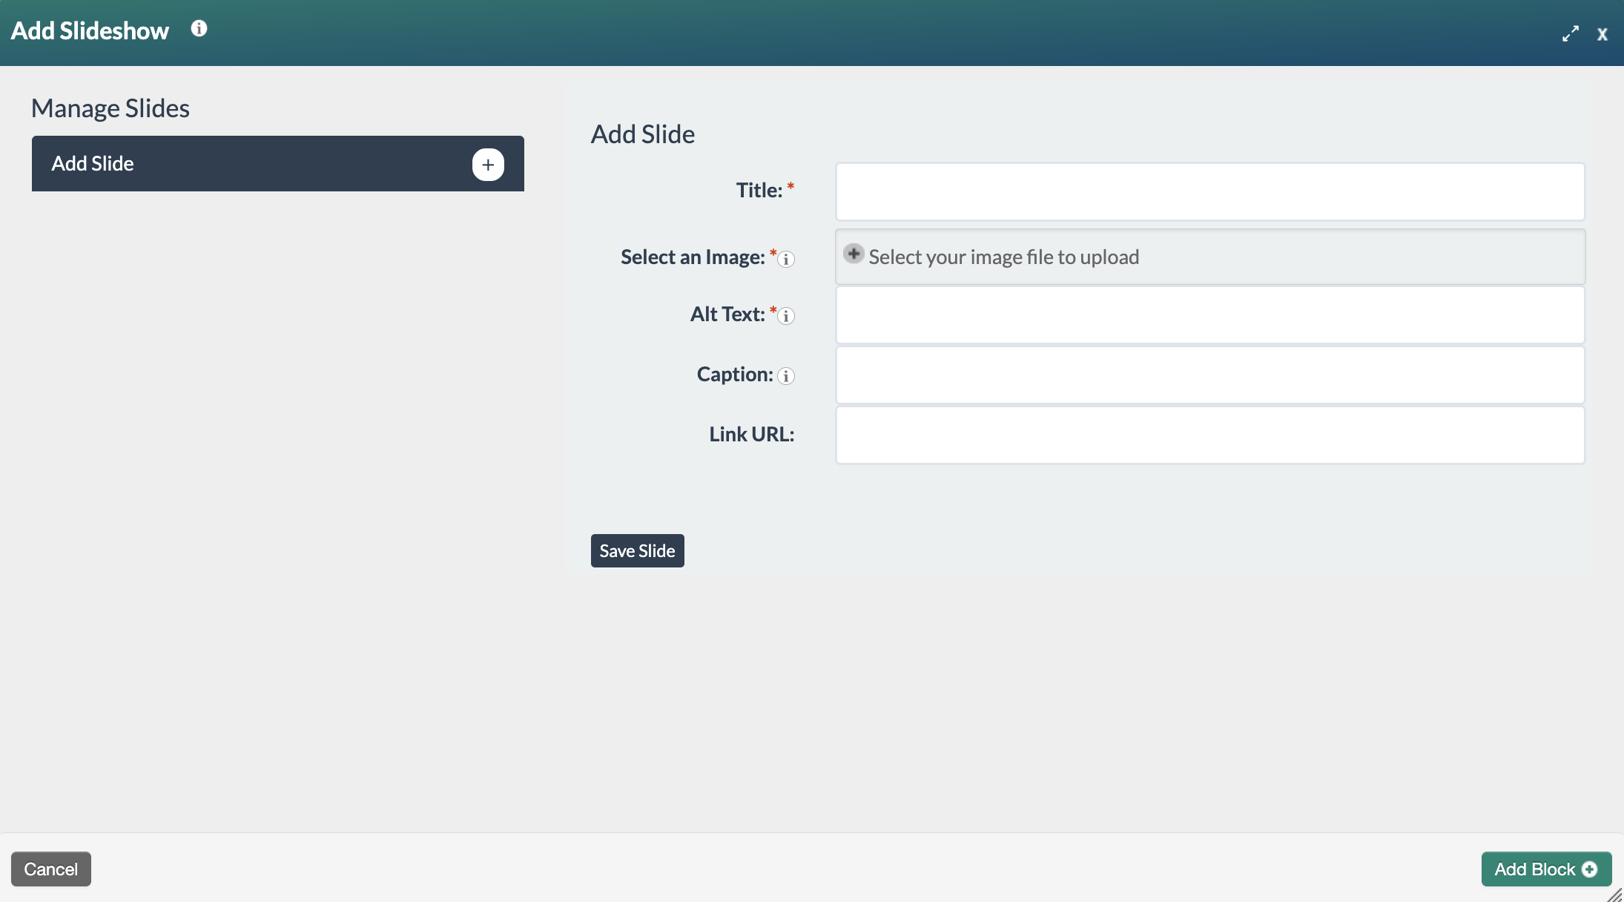The height and width of the screenshot is (902, 1624).
Task: Click the Caption: label text
Action: pyautogui.click(x=735, y=375)
